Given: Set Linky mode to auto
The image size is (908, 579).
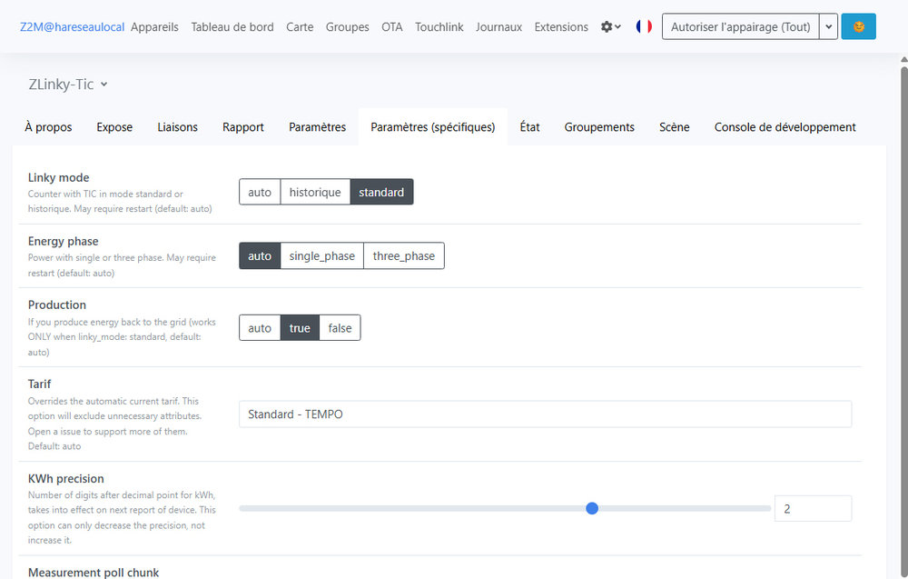Looking at the screenshot, I should pyautogui.click(x=260, y=192).
